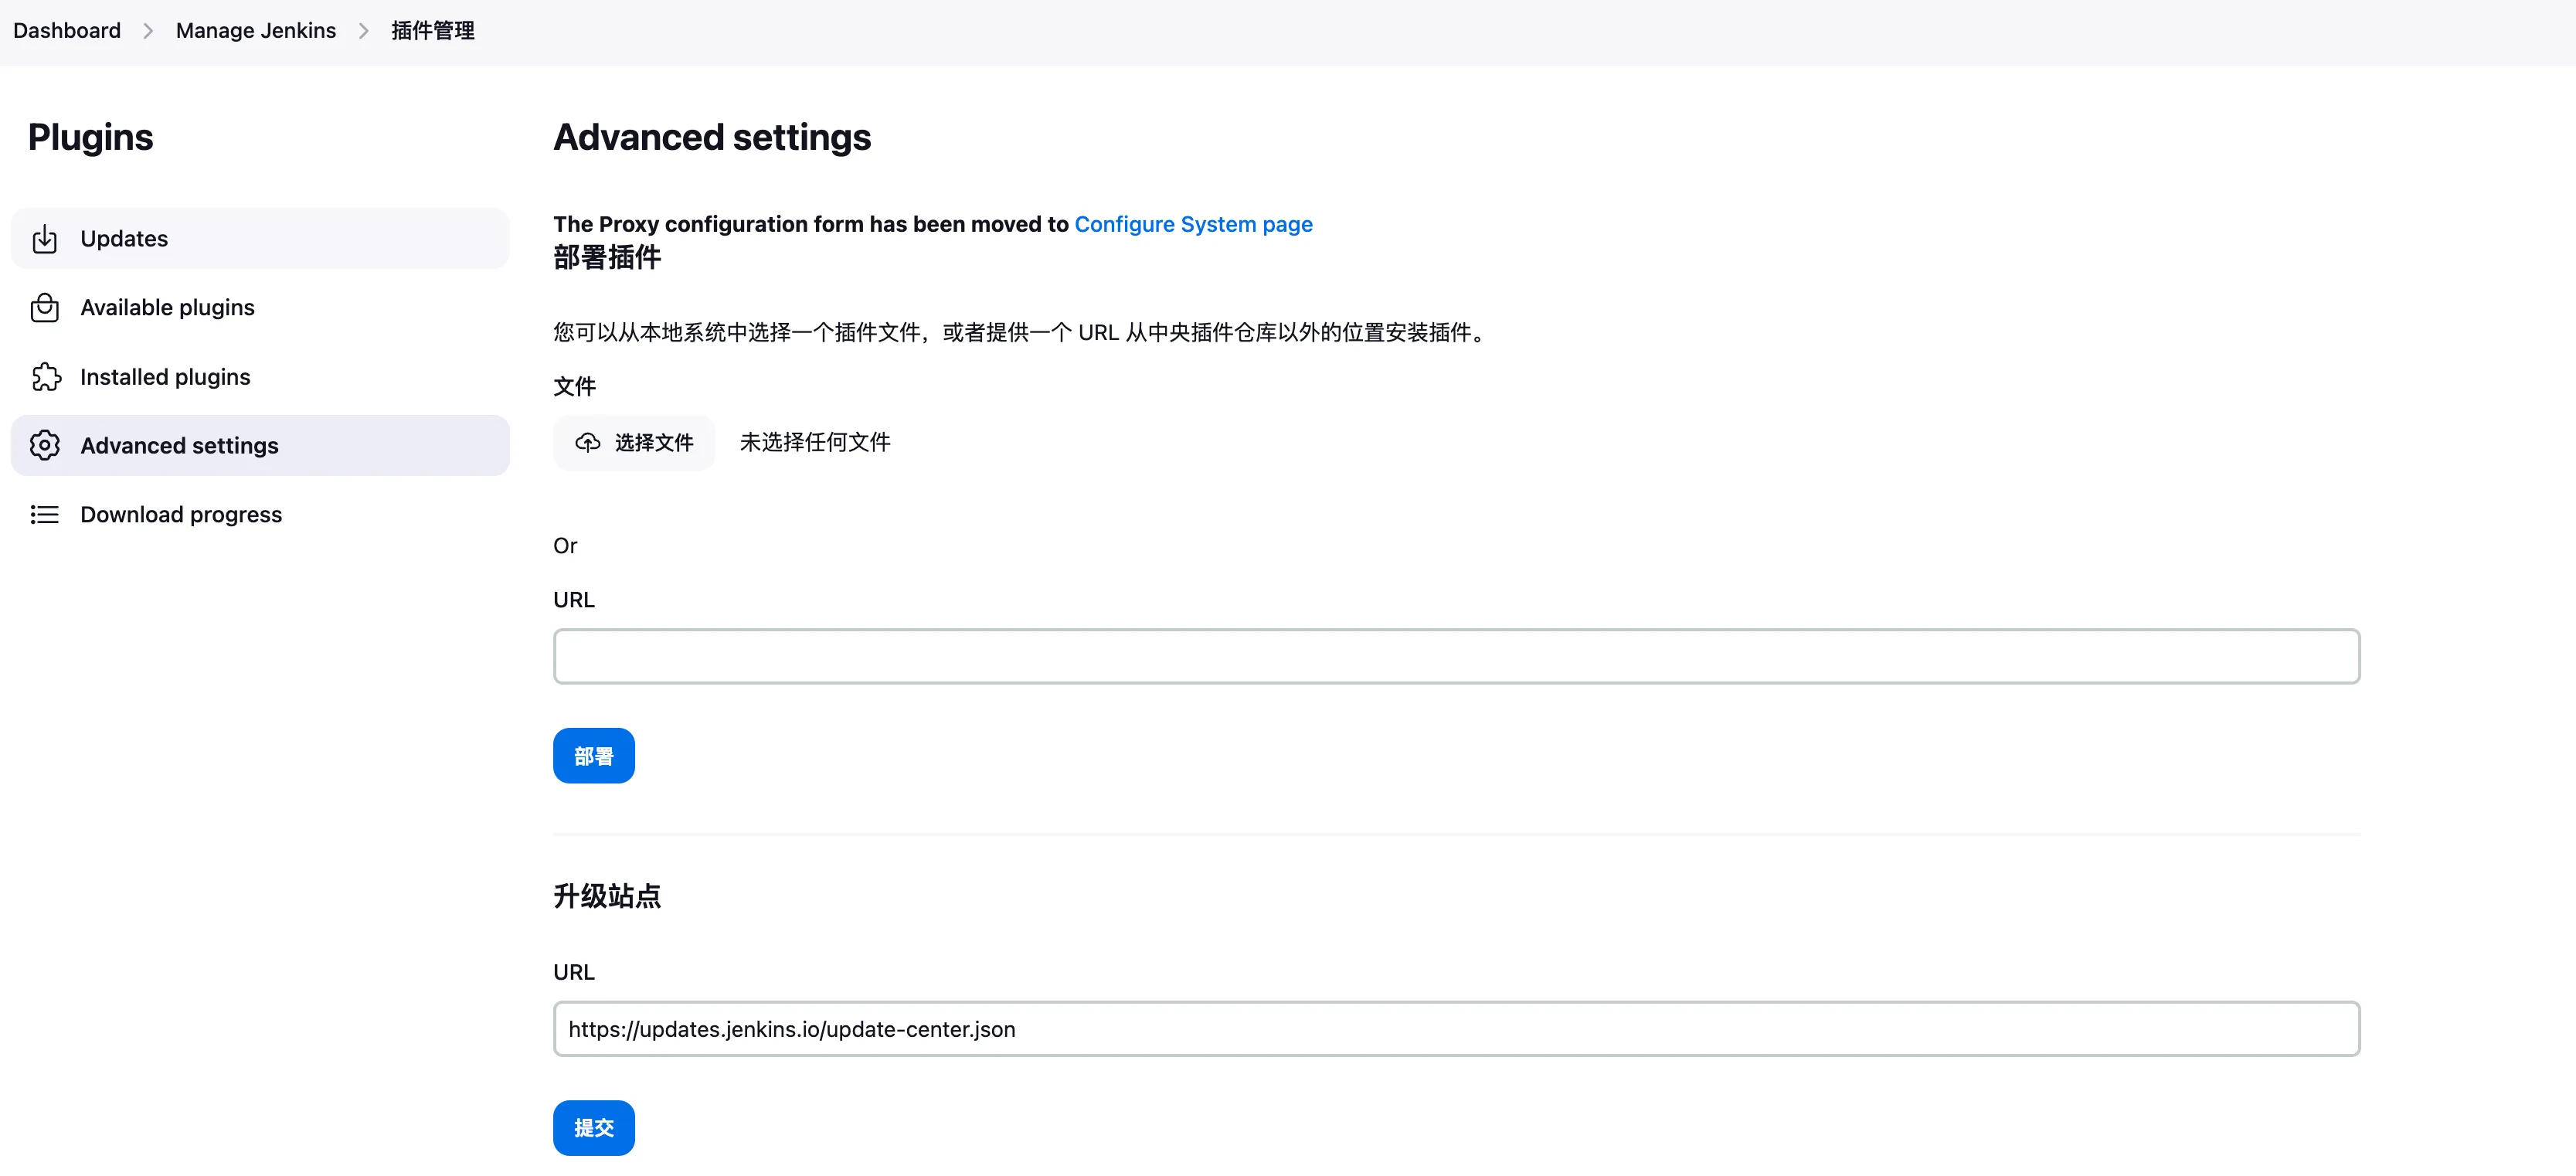Viewport: 2576px width, 1176px height.
Task: Select Advanced settings in sidebar
Action: pyautogui.click(x=179, y=446)
